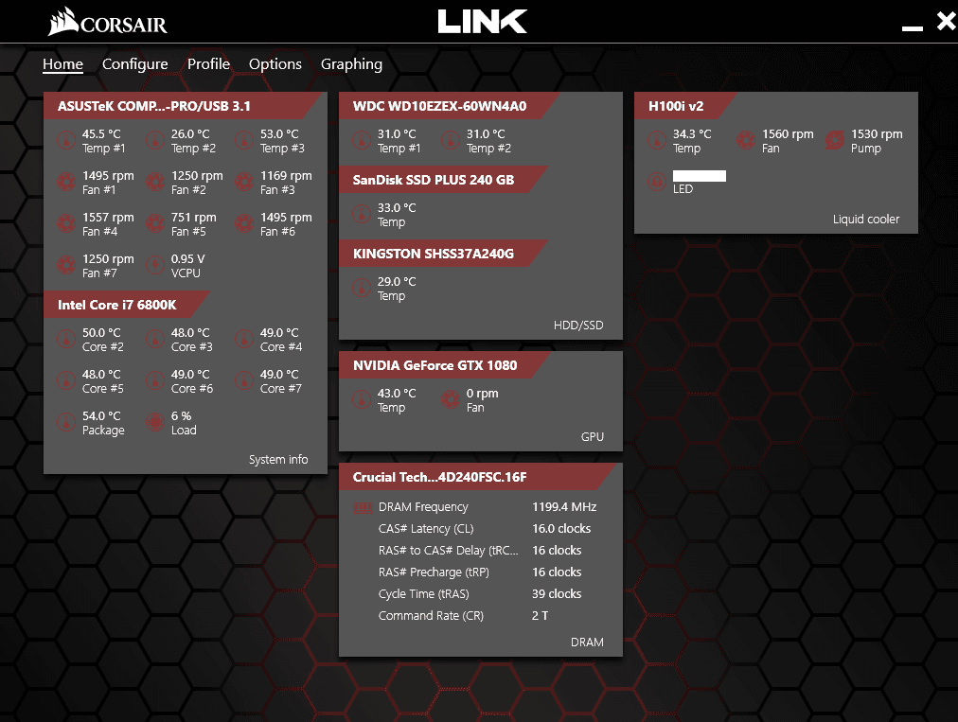Click the GTX 1080 fan icon
This screenshot has height=722, width=958.
click(451, 399)
